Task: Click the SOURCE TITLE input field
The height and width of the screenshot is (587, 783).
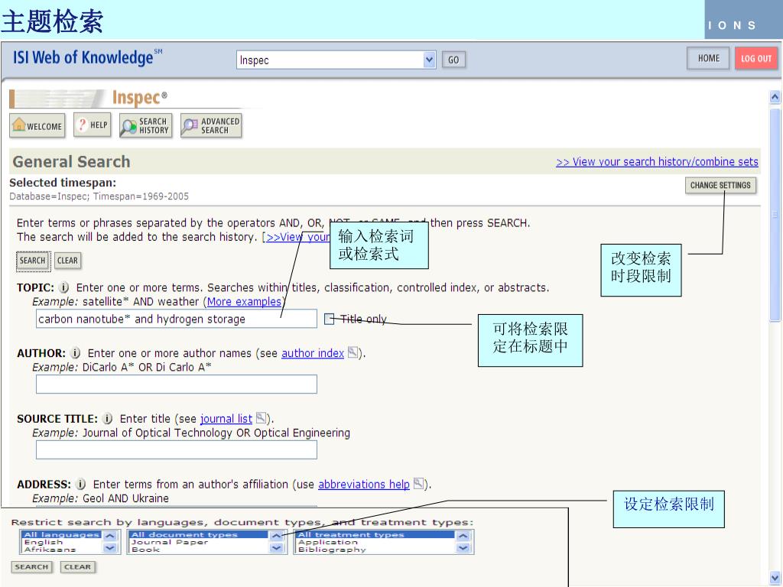Action: [177, 449]
